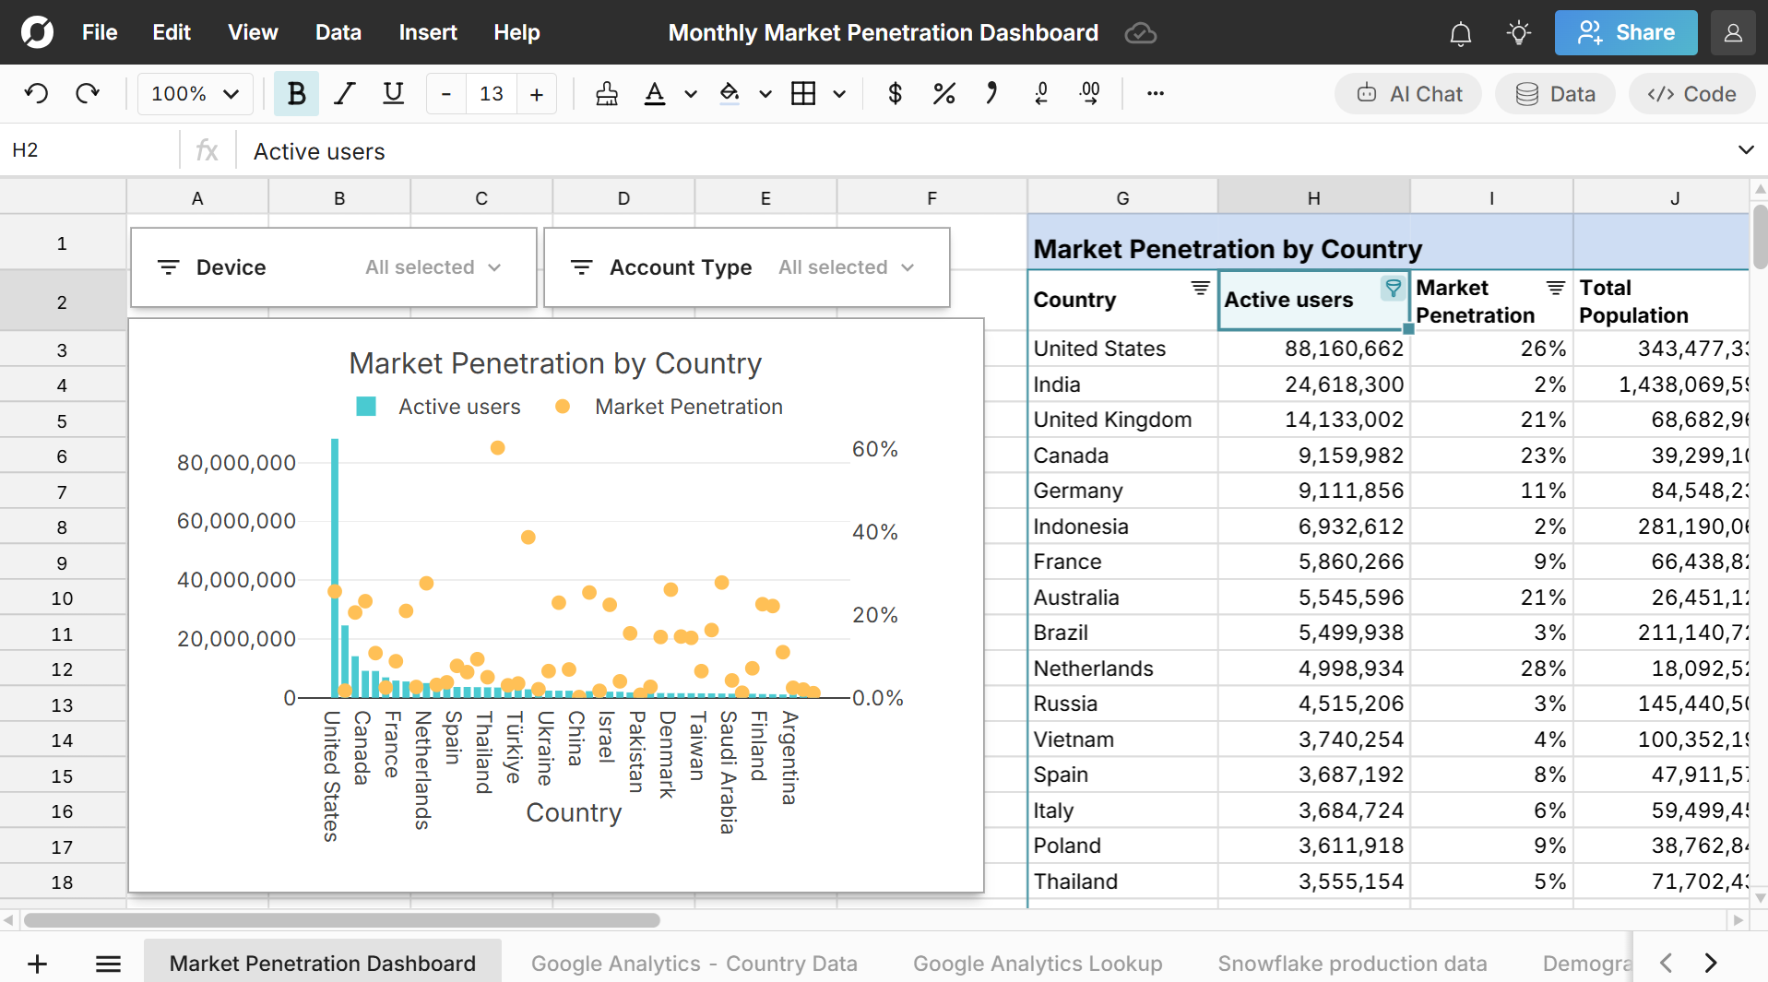This screenshot has width=1768, height=982.
Task: Click the clear formatting icon
Action: click(607, 93)
